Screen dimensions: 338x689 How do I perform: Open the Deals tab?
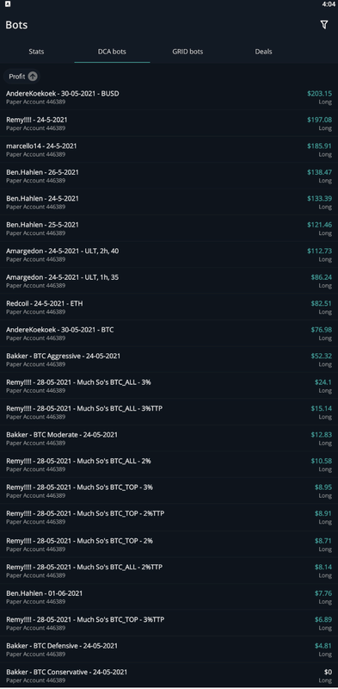(263, 52)
